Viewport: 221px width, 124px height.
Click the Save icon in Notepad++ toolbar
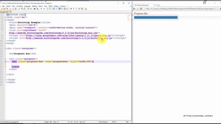4,9
